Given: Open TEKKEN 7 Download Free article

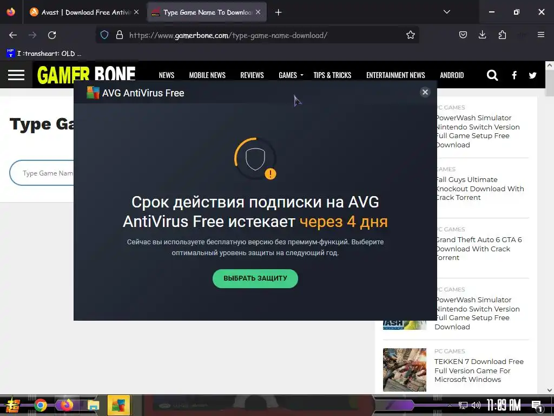Looking at the screenshot, I should (479, 370).
